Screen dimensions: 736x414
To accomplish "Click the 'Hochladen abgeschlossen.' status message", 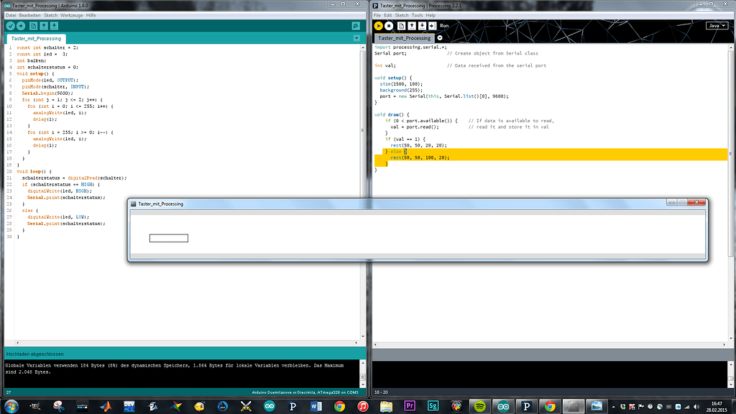I will click(x=36, y=354).
